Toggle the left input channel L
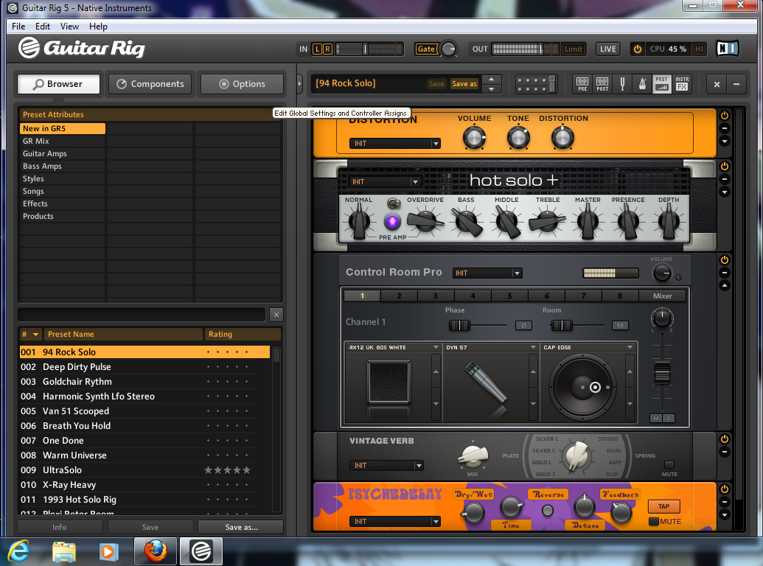 [x=317, y=49]
